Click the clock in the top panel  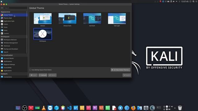(x=185, y=2)
